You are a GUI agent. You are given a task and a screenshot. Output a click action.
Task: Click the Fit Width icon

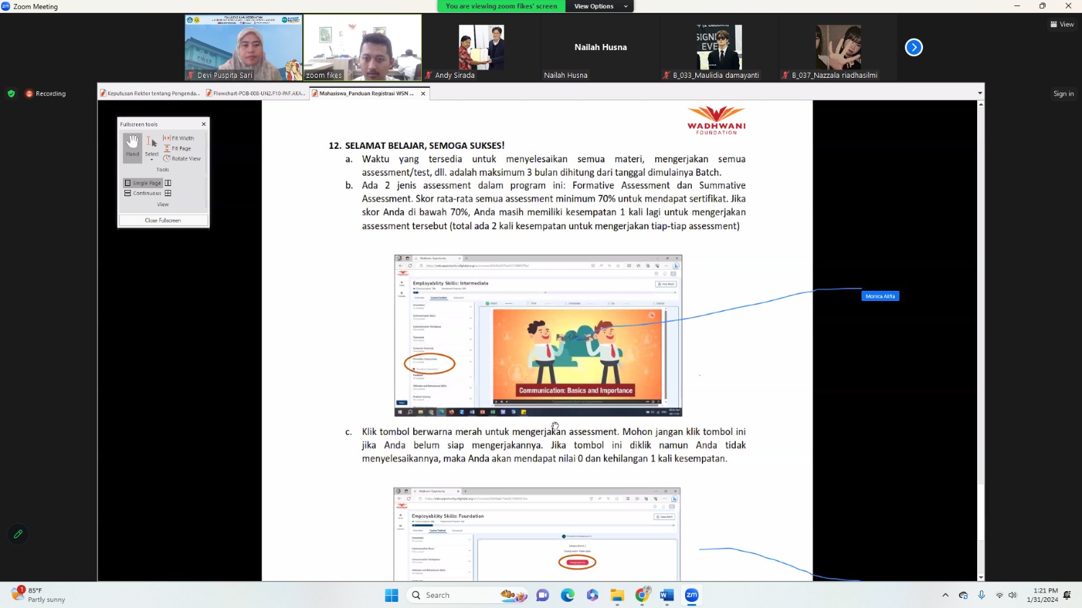click(167, 138)
